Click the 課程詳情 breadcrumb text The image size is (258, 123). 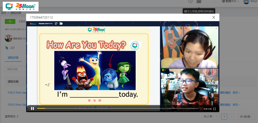point(16,13)
